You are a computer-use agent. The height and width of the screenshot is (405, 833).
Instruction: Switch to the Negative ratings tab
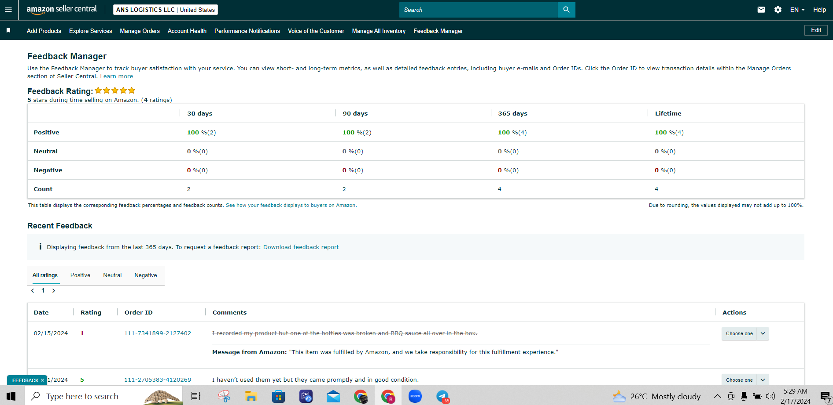146,275
